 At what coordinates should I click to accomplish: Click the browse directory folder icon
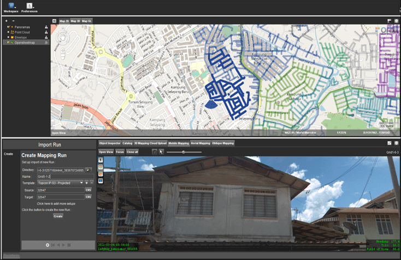[89, 171]
